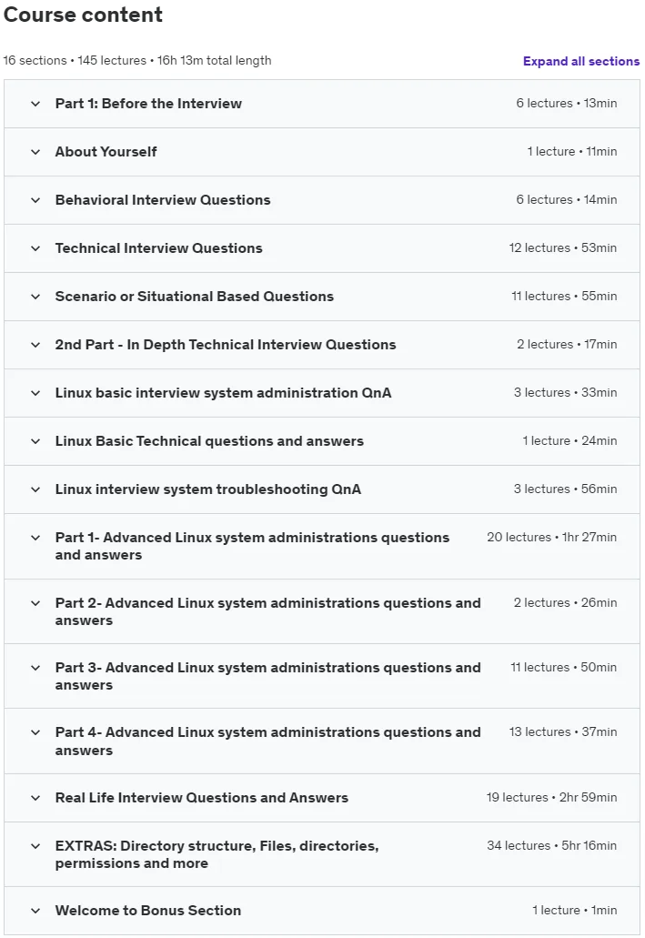This screenshot has height=938, width=645.
Task: Open chevron for Behavioral Interview Questions
Action: [x=35, y=200]
